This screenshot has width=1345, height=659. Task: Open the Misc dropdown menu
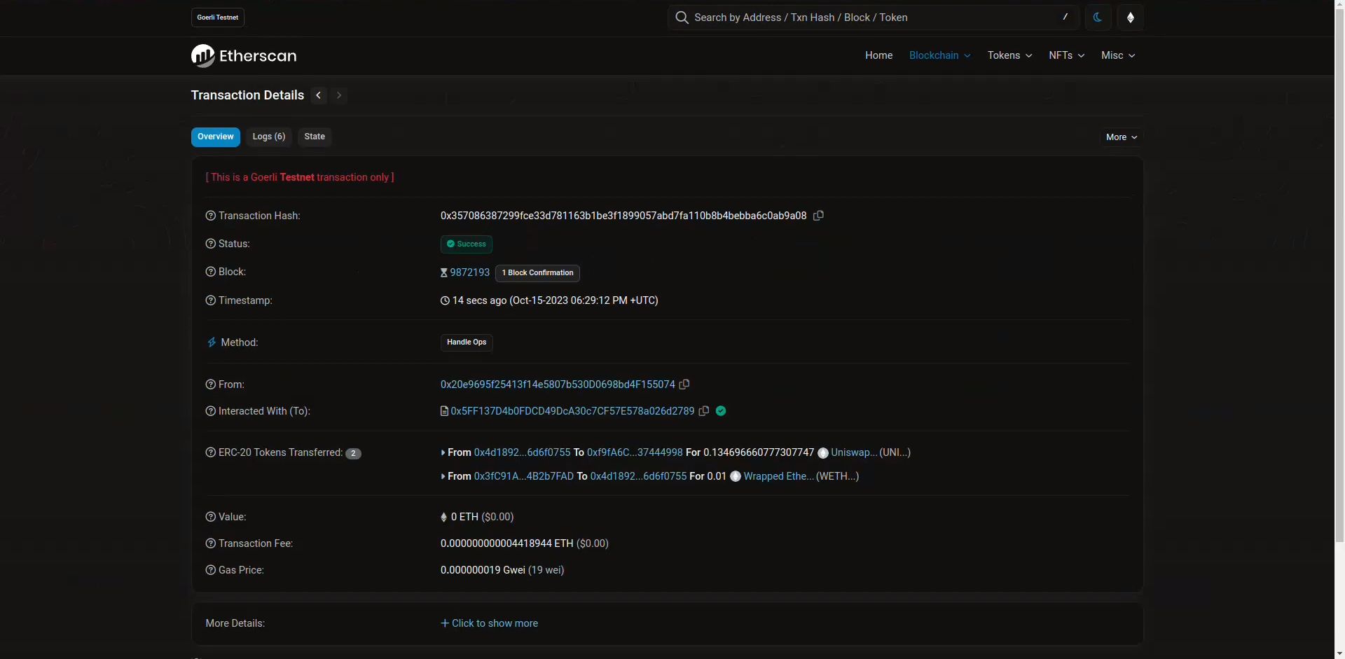[1118, 55]
